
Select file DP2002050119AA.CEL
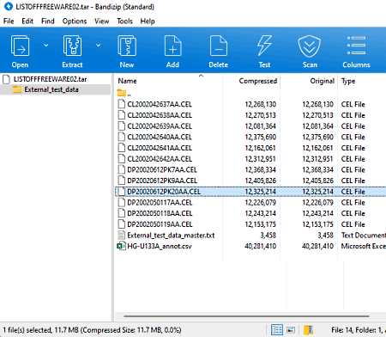tap(160, 224)
